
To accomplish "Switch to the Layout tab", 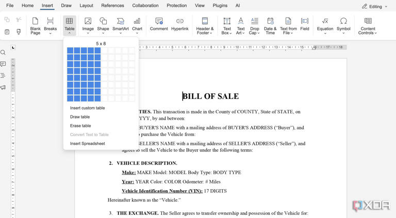I will (x=87, y=6).
